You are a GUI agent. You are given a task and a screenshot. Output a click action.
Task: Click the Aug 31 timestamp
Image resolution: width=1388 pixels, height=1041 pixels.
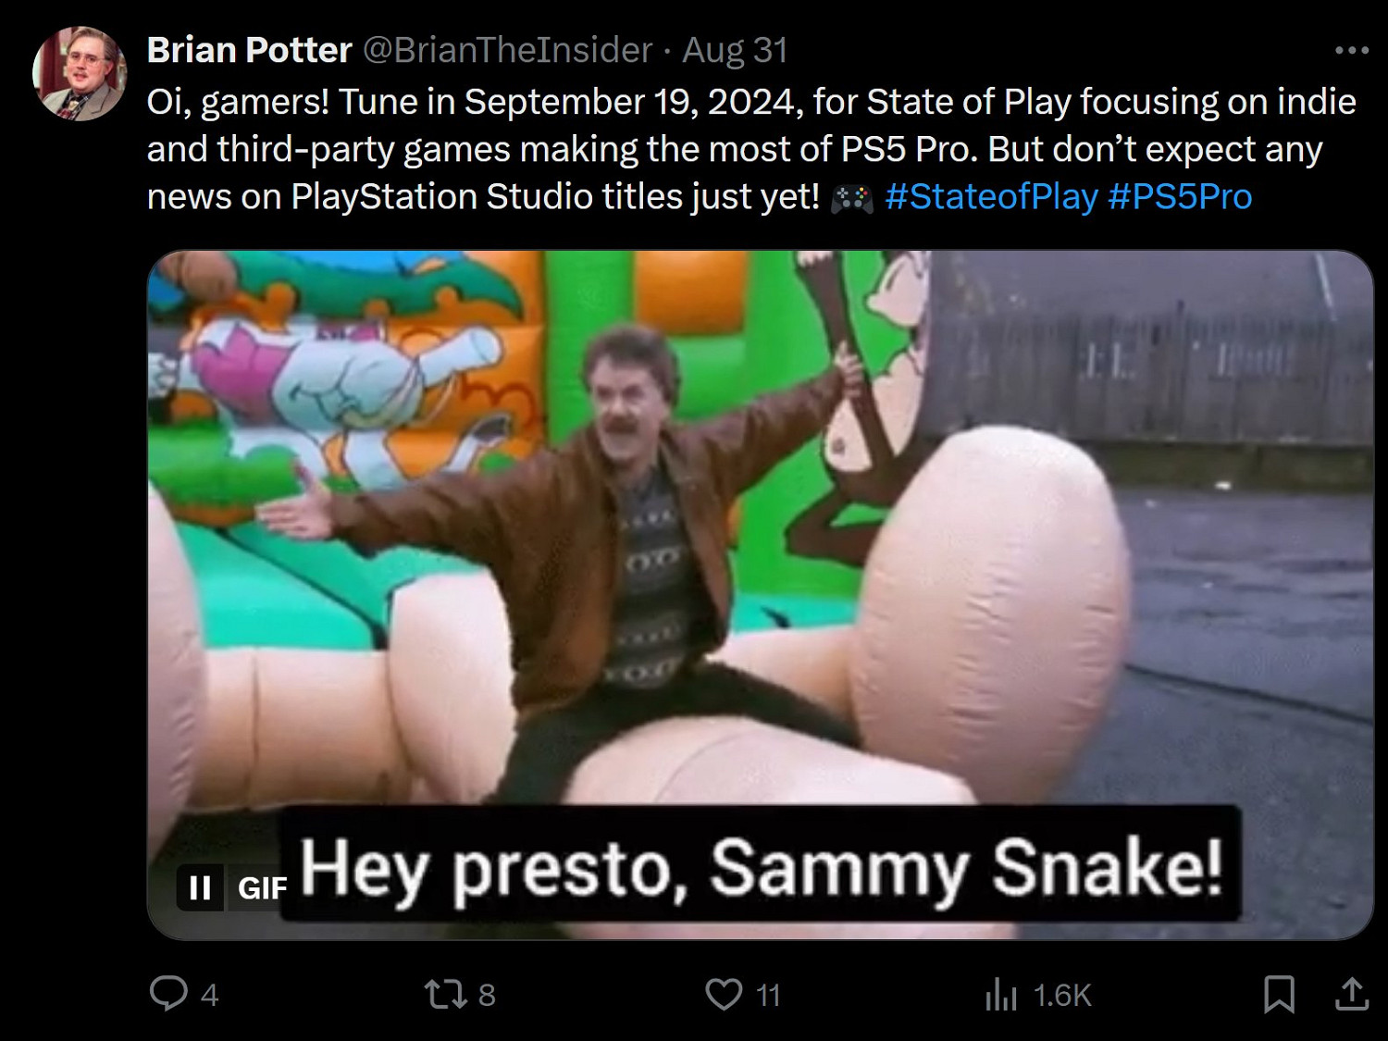coord(735,50)
